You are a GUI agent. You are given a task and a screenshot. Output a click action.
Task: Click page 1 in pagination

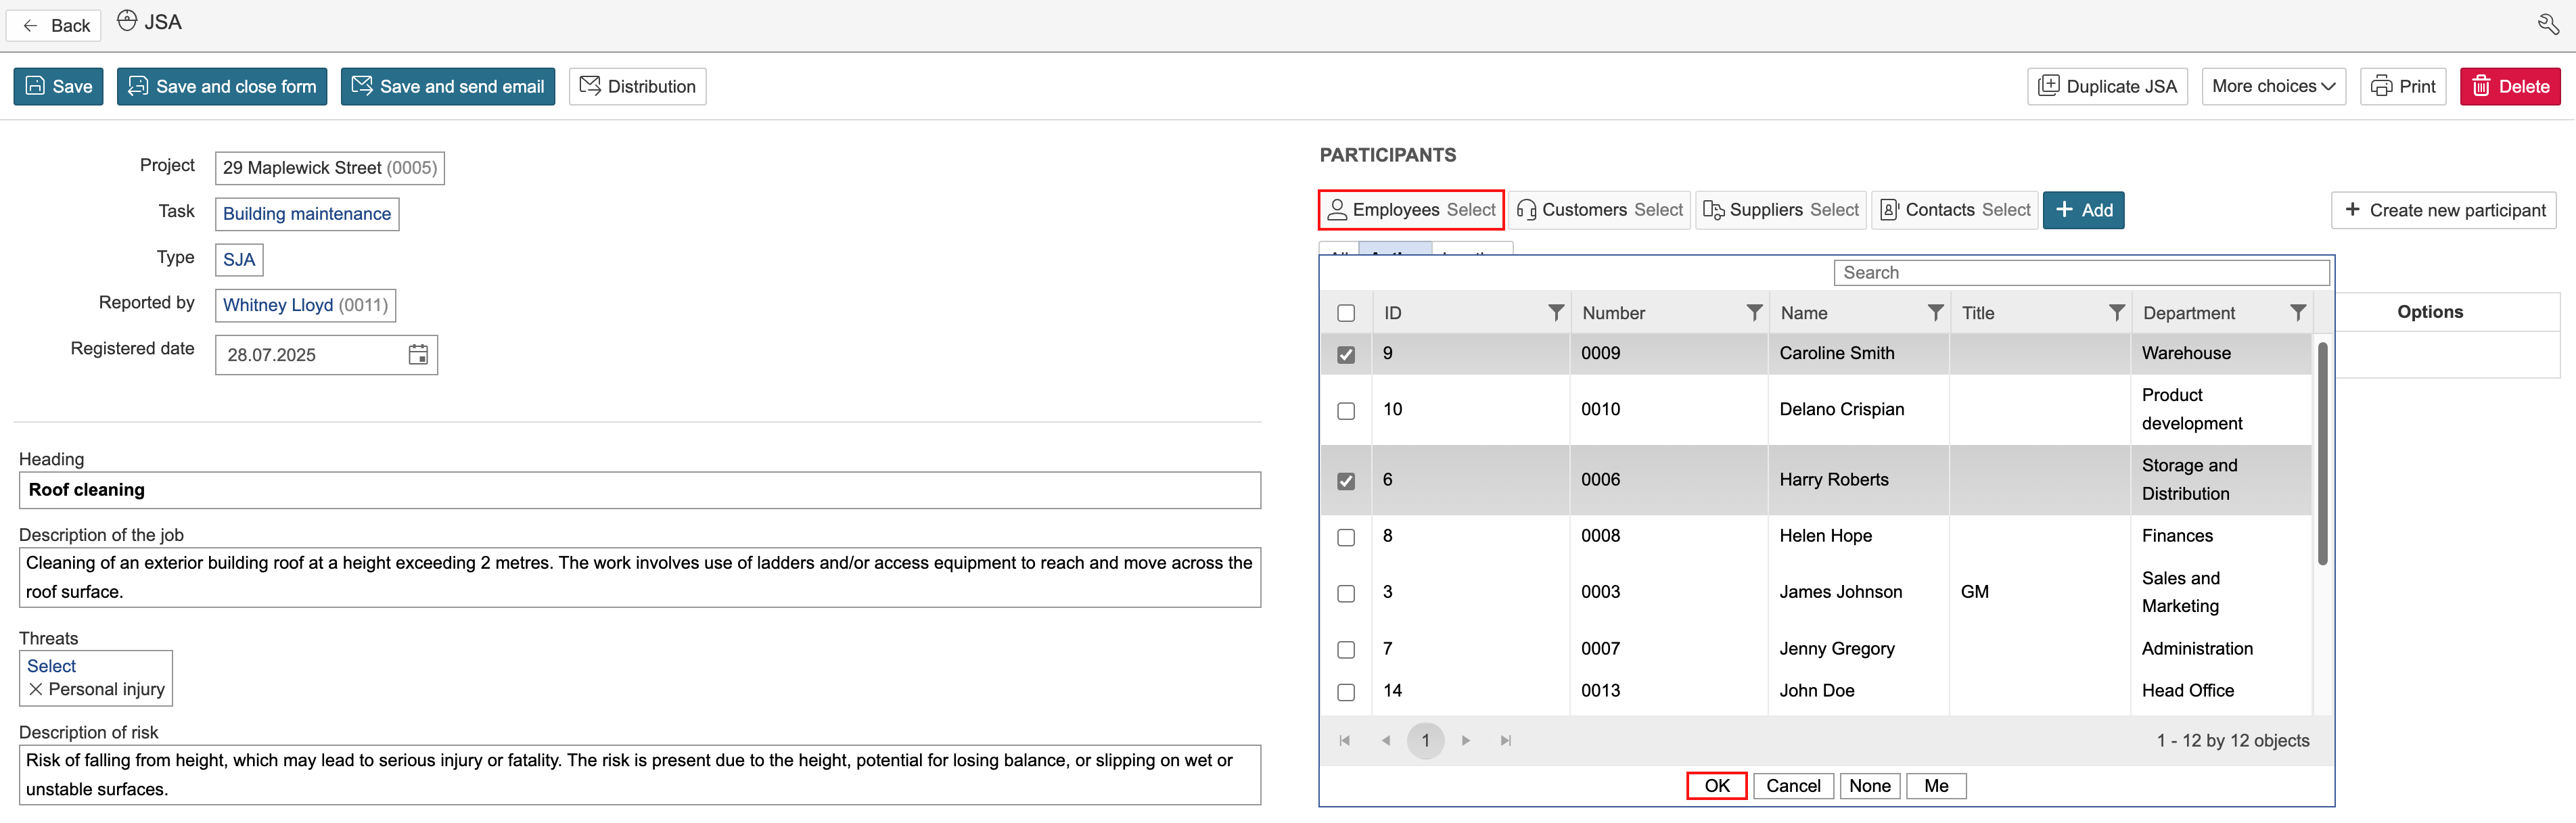coord(1425,741)
